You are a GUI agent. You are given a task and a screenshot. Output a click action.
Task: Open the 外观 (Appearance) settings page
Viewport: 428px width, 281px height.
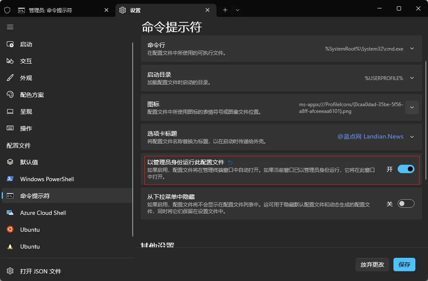pos(26,78)
